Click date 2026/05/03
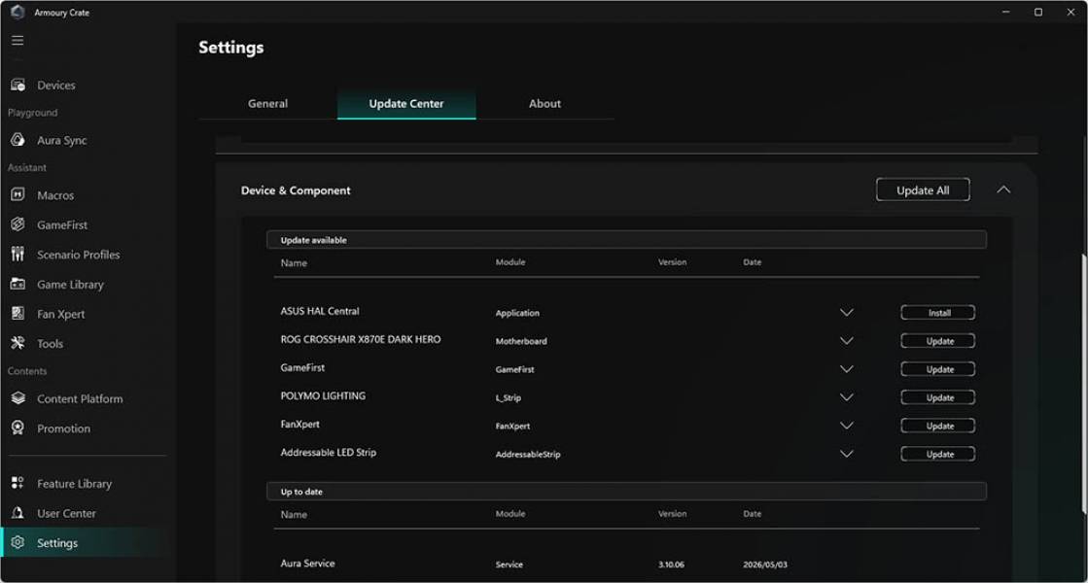 [764, 565]
